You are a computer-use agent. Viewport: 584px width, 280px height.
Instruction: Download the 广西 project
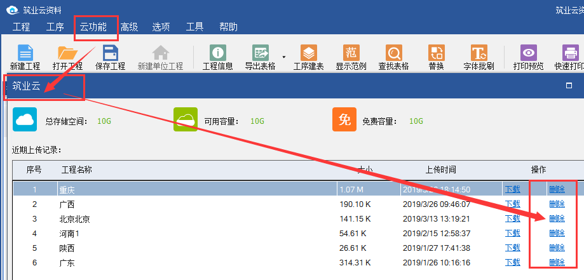click(x=512, y=204)
